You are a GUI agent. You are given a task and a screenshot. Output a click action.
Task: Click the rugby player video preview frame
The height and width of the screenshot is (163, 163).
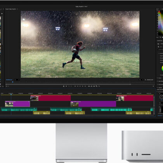point(80,44)
